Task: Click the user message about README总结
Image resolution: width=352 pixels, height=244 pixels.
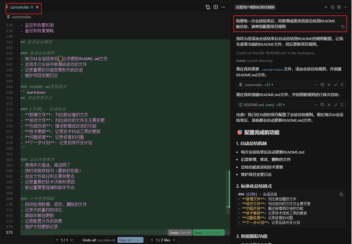Action: [290, 24]
